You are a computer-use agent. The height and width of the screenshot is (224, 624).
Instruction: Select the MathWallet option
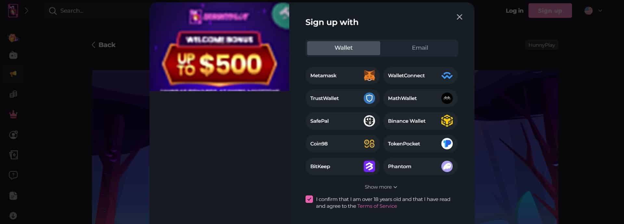tap(420, 98)
